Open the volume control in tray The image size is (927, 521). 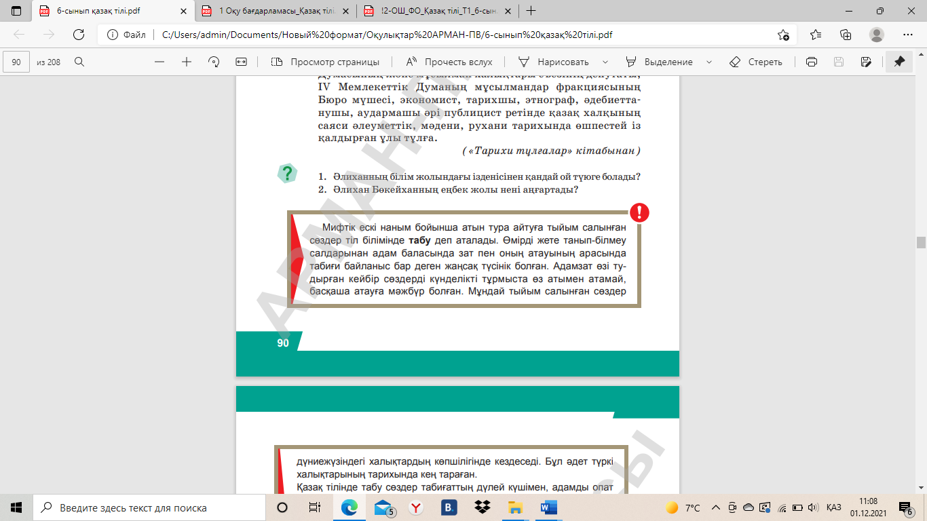pyautogui.click(x=813, y=507)
